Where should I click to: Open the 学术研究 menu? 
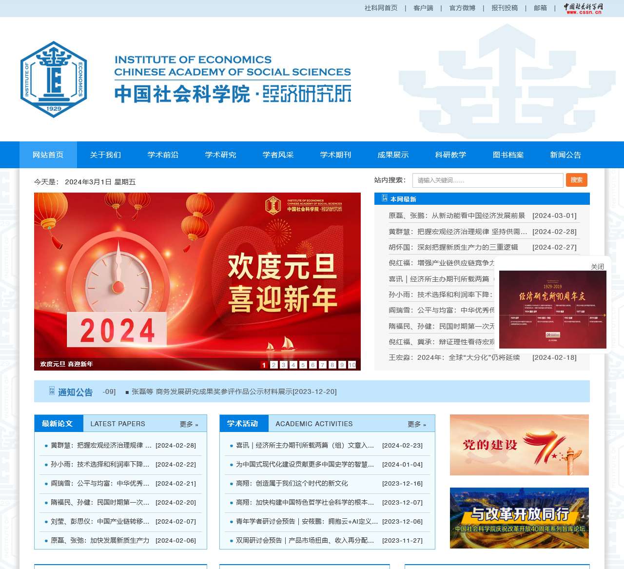click(x=221, y=155)
